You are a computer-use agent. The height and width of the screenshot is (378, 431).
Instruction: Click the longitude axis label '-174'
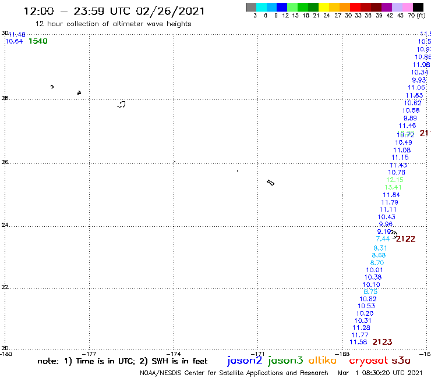[x=174, y=354]
